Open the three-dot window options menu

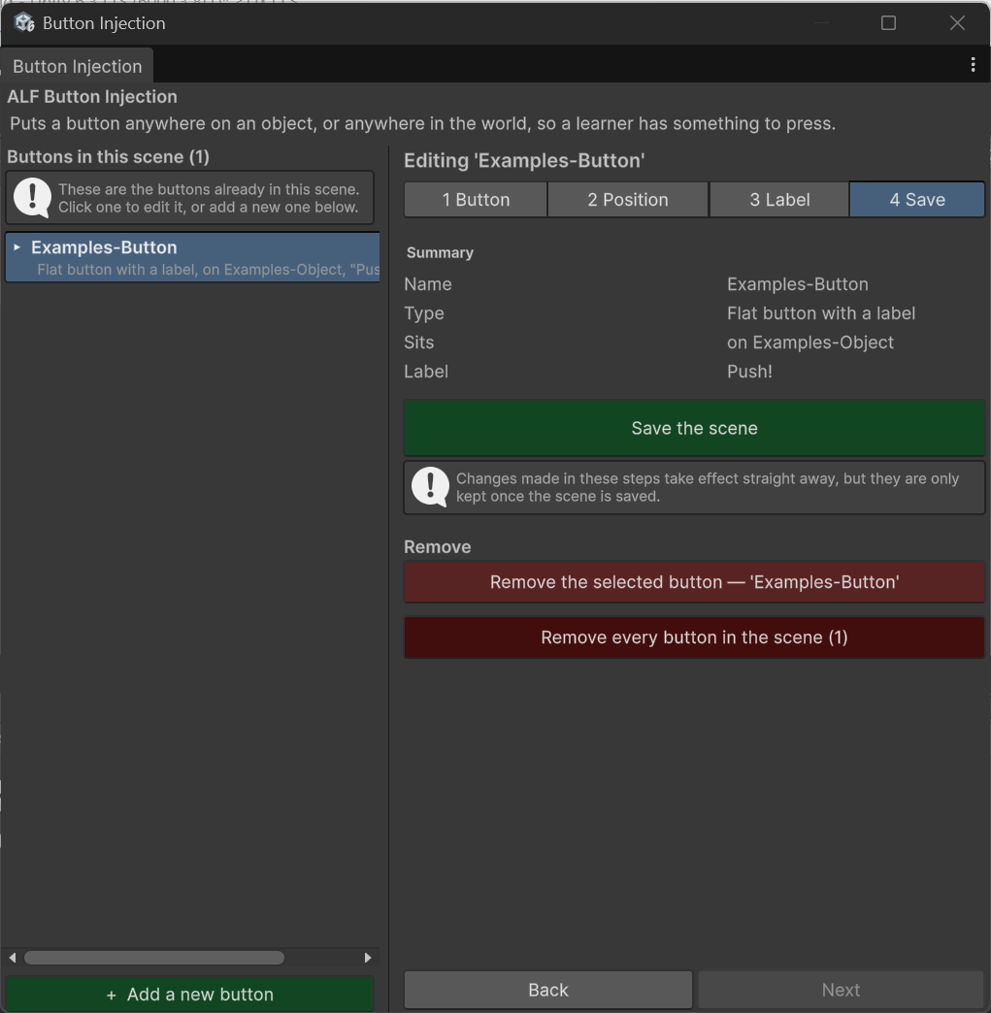click(973, 65)
